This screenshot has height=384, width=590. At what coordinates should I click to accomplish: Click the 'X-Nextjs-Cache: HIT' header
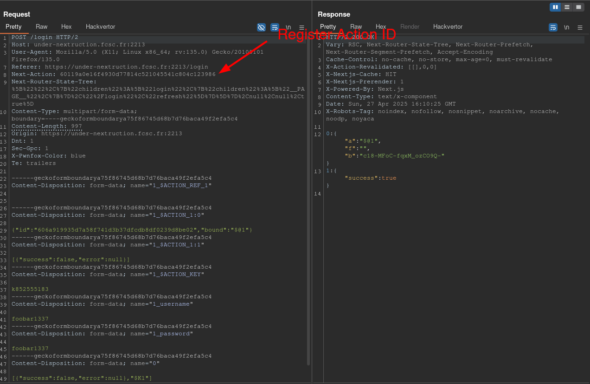pyautogui.click(x=361, y=74)
